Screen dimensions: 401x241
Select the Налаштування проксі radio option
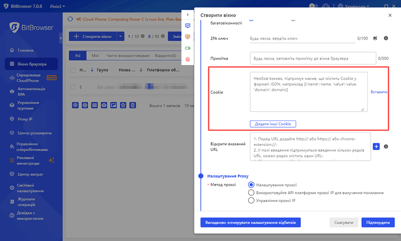click(252, 185)
